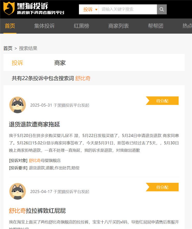The image size is (192, 229).
Task: Select the 投诉 results tab
Action: point(17,63)
